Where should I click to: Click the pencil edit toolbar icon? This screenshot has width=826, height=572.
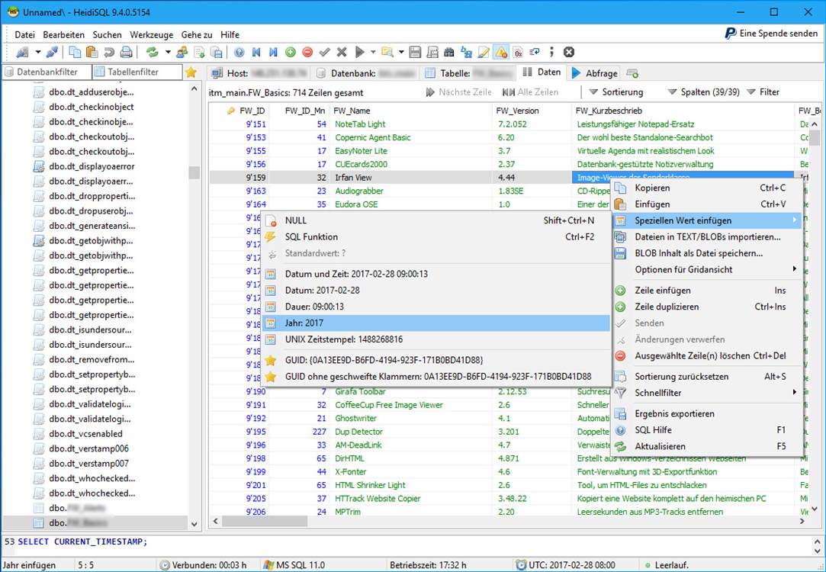click(x=483, y=52)
